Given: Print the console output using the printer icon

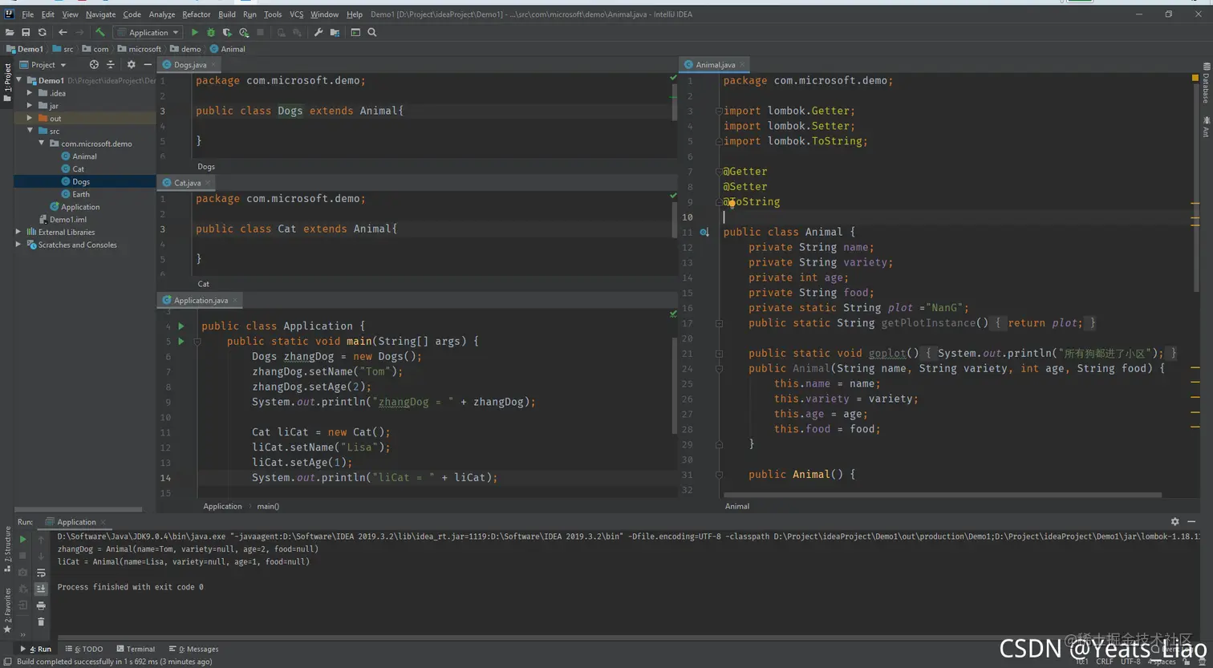Looking at the screenshot, I should coord(41,605).
